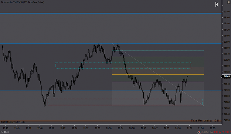The image size is (231, 134).
Task: Click the 25000 price axis label
Action: coord(227,66)
